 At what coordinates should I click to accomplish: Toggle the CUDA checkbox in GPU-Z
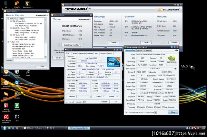click(147, 107)
